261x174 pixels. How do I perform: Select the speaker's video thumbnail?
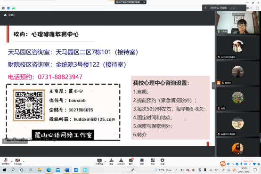tap(238, 23)
